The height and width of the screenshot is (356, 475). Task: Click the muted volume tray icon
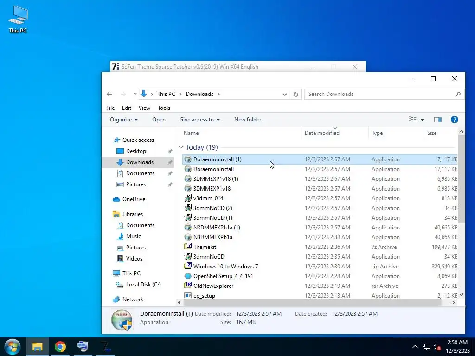coord(437,347)
